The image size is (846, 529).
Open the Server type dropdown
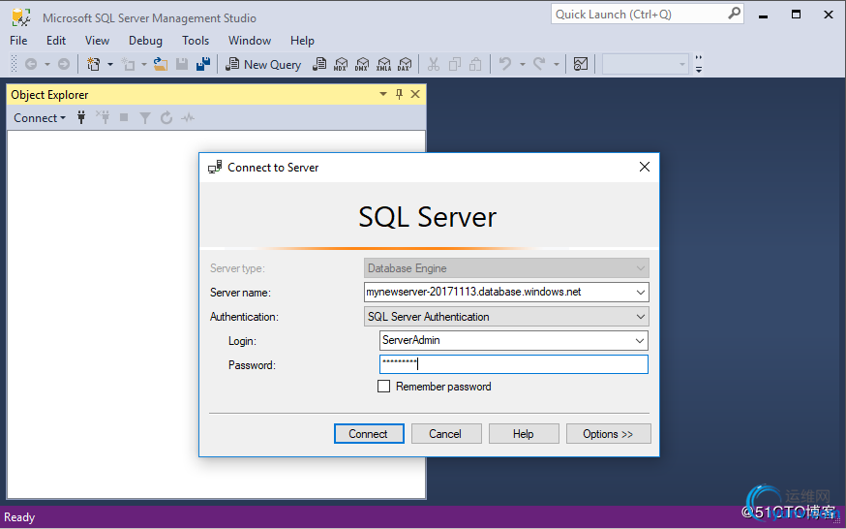[x=506, y=268]
